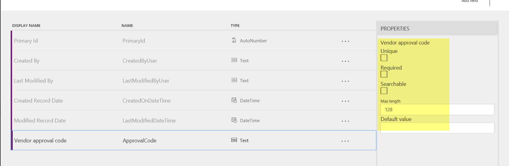The image size is (509, 166).
Task: Select the ApprovalCode field name
Action: pyautogui.click(x=140, y=141)
